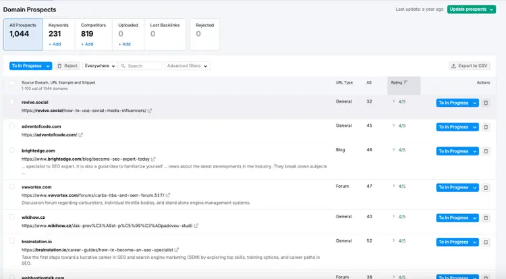
Task: Expand rating chevron for brightedge.com
Action: coord(394,150)
